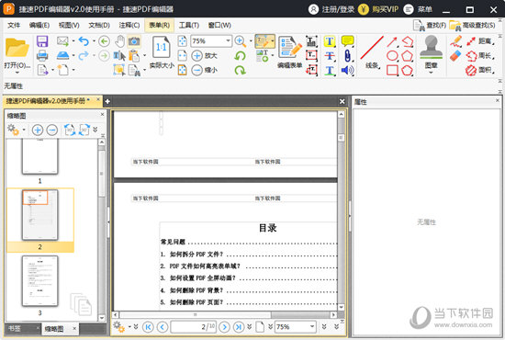Image resolution: width=505 pixels, height=340 pixels.
Task: Click 注册/登录 to sign in
Action: [331, 9]
